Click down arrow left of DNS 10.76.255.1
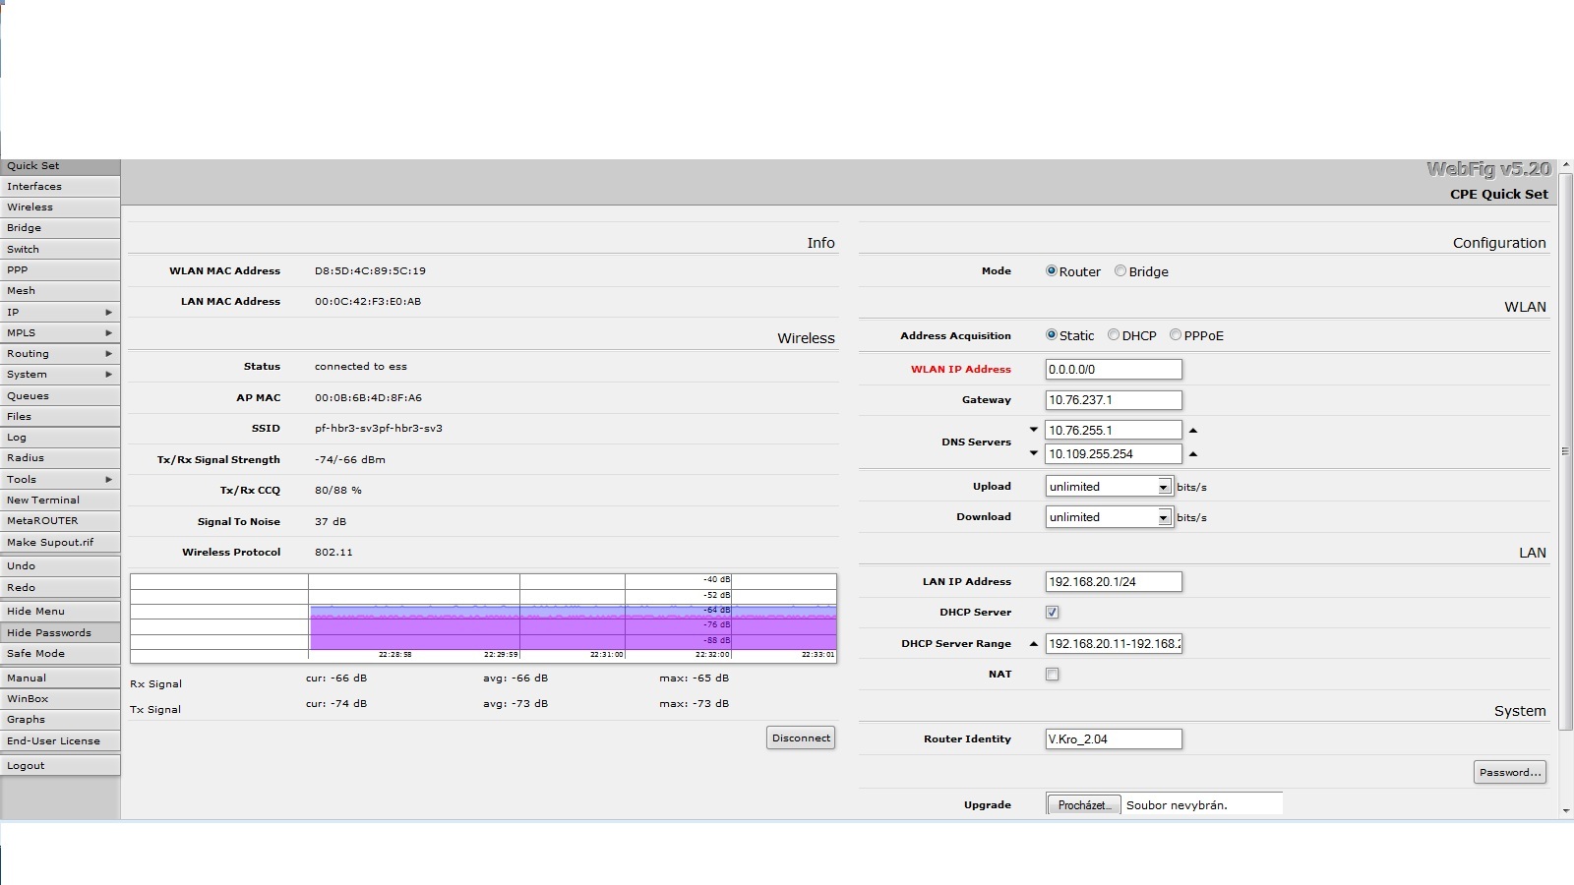The height and width of the screenshot is (885, 1574). point(1033,430)
